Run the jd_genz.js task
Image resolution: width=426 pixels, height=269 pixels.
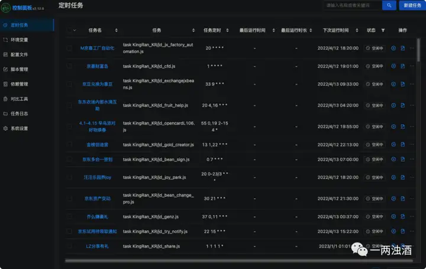[393, 216]
